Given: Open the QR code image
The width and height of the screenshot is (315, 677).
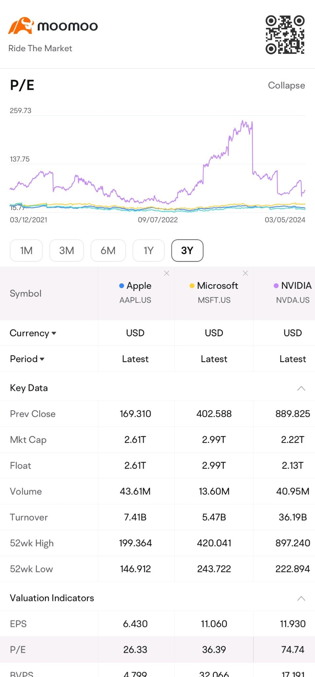Looking at the screenshot, I should [285, 35].
